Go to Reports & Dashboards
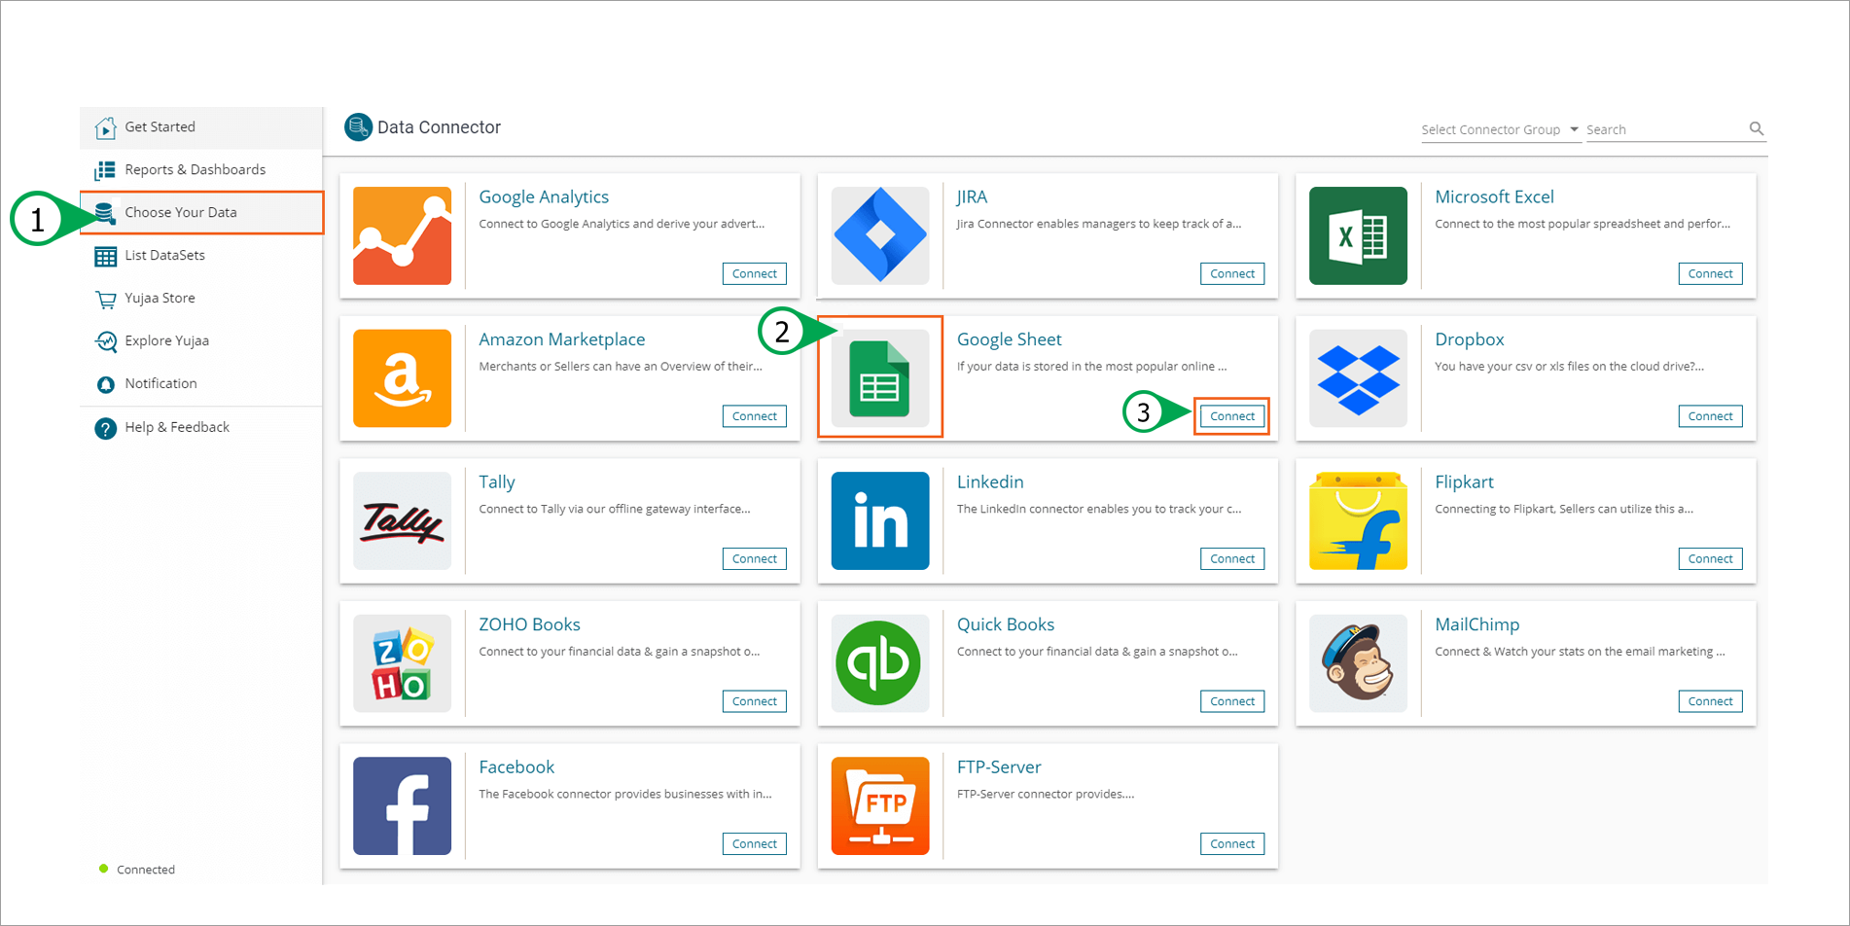1850x926 pixels. 195,169
